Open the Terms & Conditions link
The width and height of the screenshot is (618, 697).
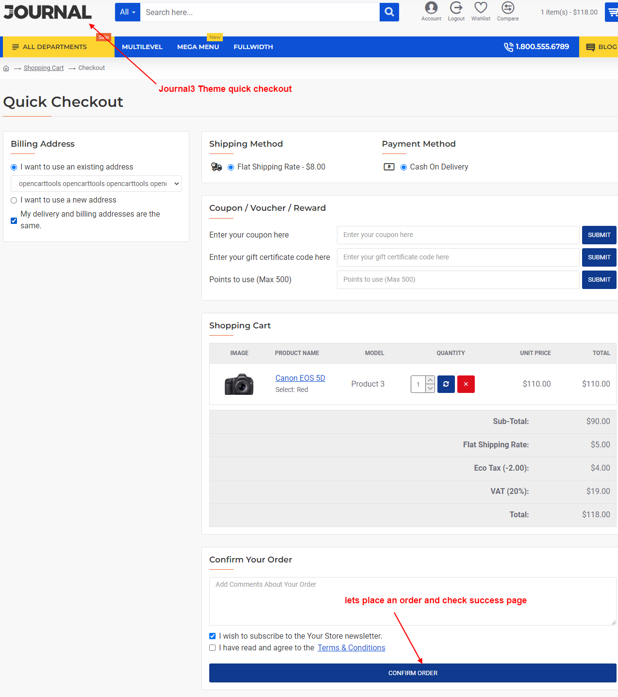coord(351,647)
